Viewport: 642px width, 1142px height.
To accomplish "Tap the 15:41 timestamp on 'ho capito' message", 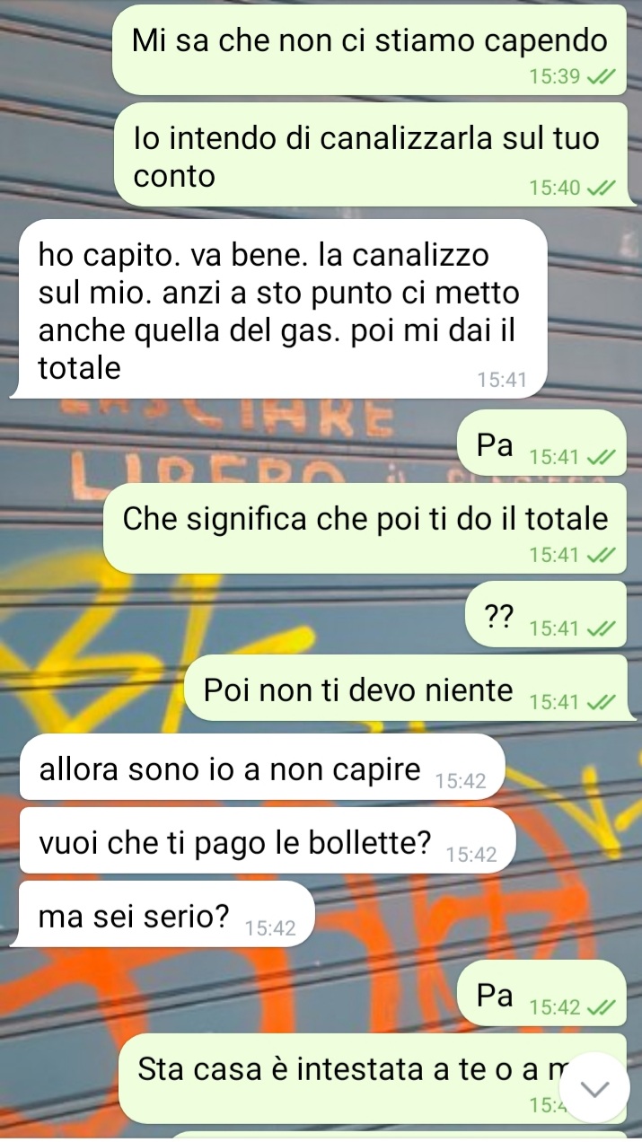I will 502,381.
